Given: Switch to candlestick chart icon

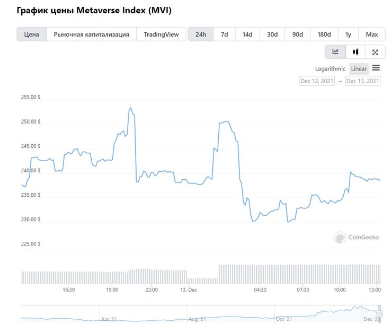Looking at the screenshot, I should pos(355,52).
